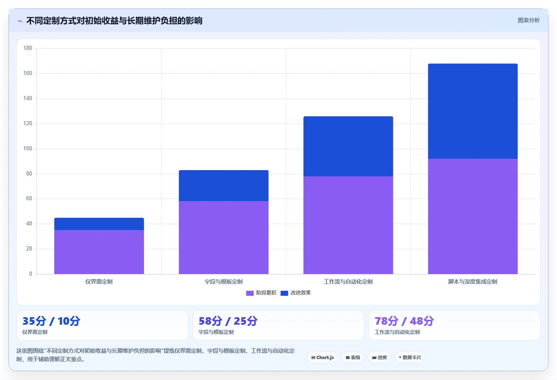Viewport: 557px width, 380px height.
Task: Click the blue bar segment for 字段与模板定制
Action: 224,186
